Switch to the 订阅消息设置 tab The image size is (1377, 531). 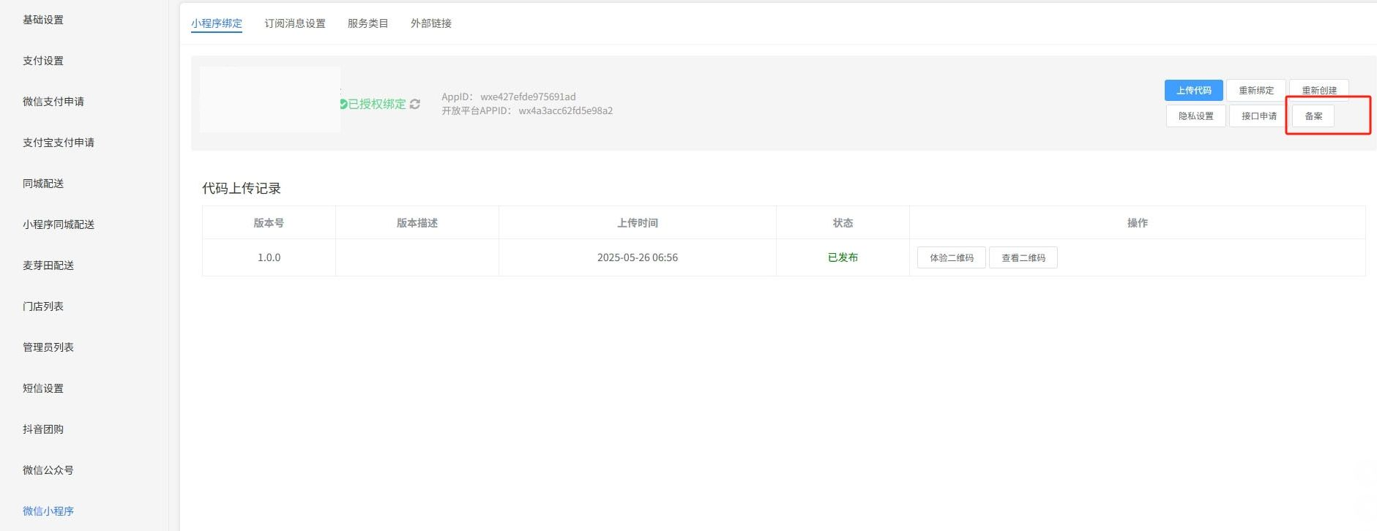(x=295, y=23)
